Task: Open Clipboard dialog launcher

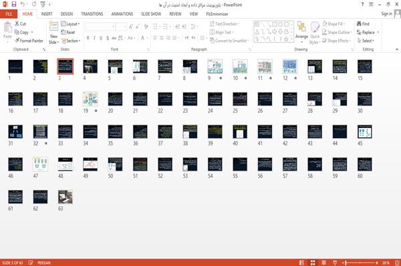Action: tap(44, 49)
